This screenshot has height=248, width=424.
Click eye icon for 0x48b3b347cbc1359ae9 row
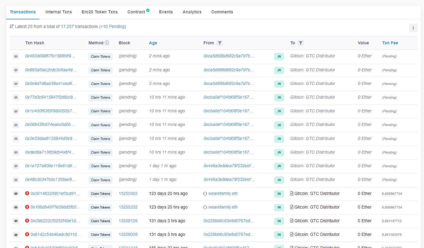(16, 180)
